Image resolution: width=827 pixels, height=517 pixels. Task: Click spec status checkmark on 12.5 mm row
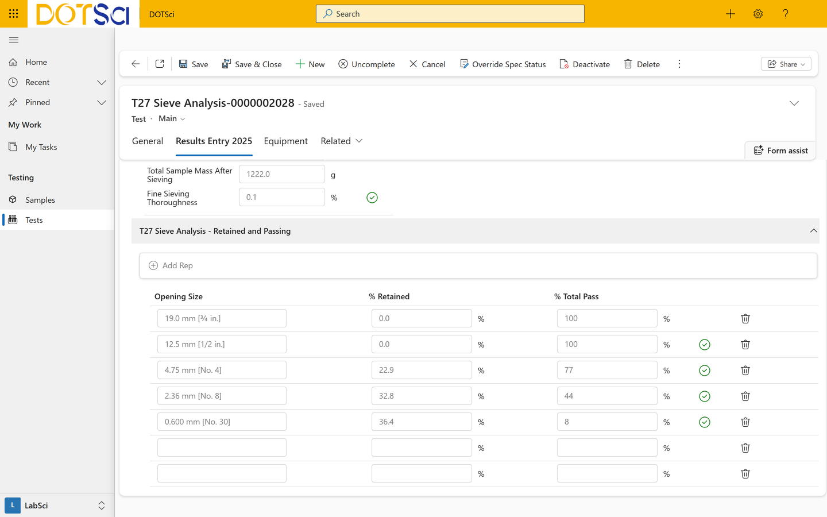coord(705,345)
